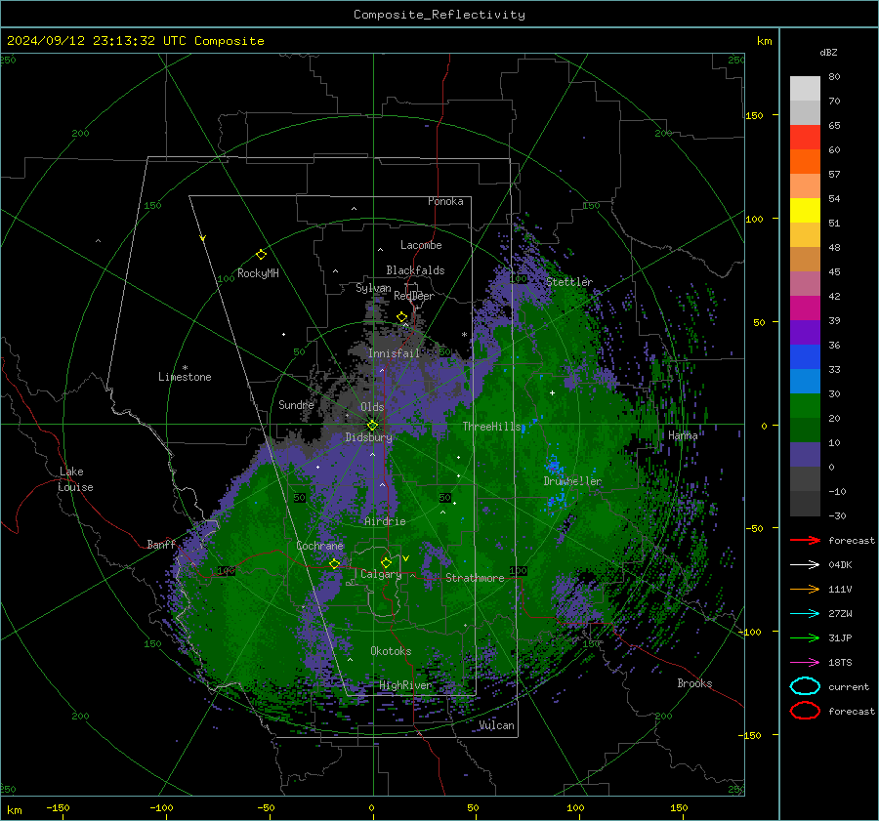The height and width of the screenshot is (821, 879).
Task: Click the red forecast arrow in legend
Action: click(x=805, y=540)
